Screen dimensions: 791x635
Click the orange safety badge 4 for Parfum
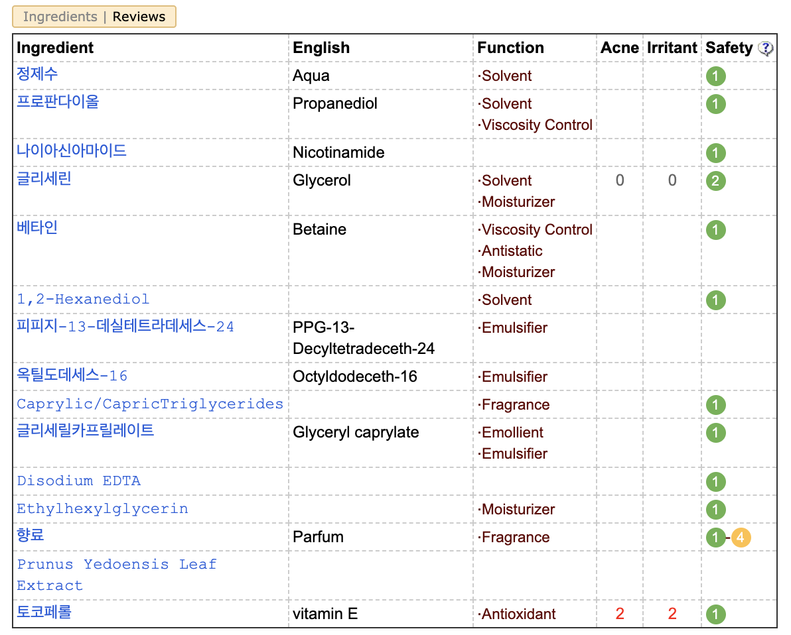click(x=741, y=538)
